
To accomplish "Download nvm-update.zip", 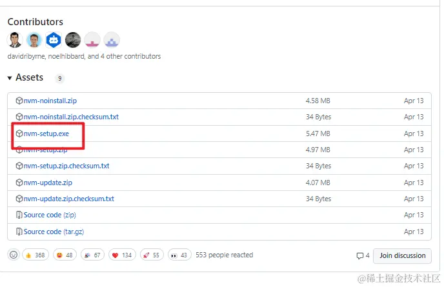I will pyautogui.click(x=48, y=183).
